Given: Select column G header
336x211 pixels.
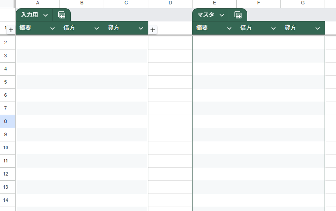Looking at the screenshot, I should coord(303,4).
